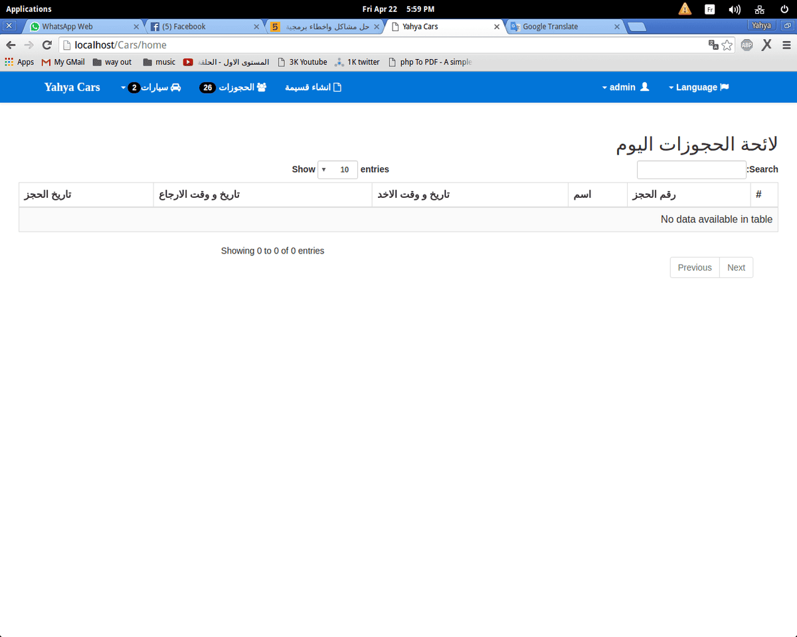Click the warning notification tray icon
The width and height of the screenshot is (797, 637).
click(x=685, y=9)
